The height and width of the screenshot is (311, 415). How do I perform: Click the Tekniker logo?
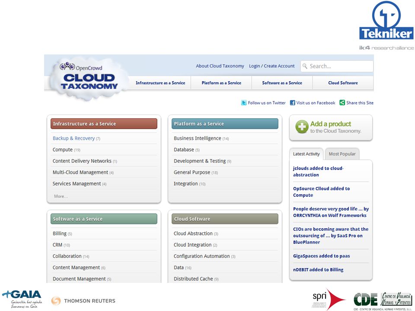pyautogui.click(x=386, y=20)
